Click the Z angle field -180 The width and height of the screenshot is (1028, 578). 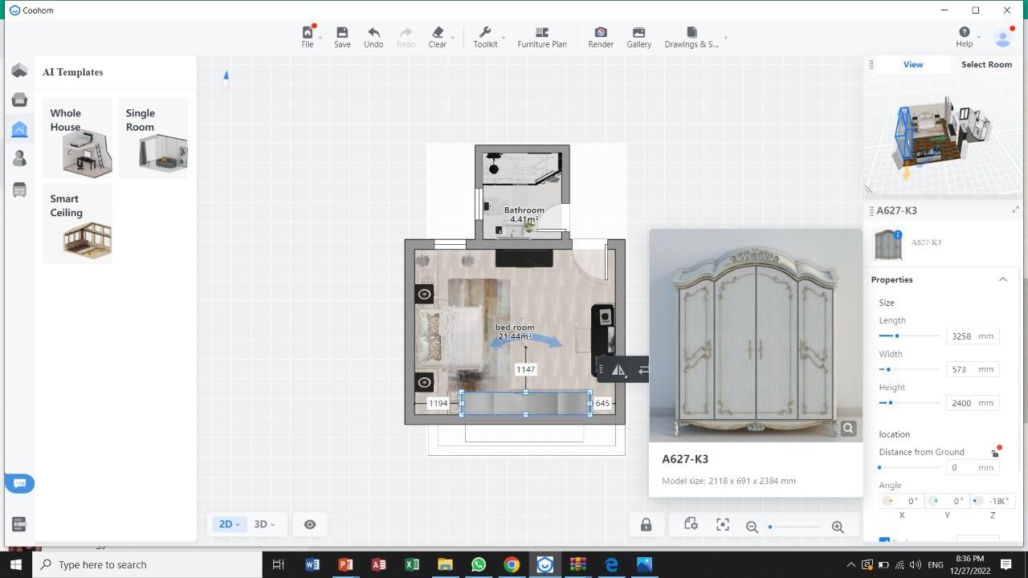point(993,501)
